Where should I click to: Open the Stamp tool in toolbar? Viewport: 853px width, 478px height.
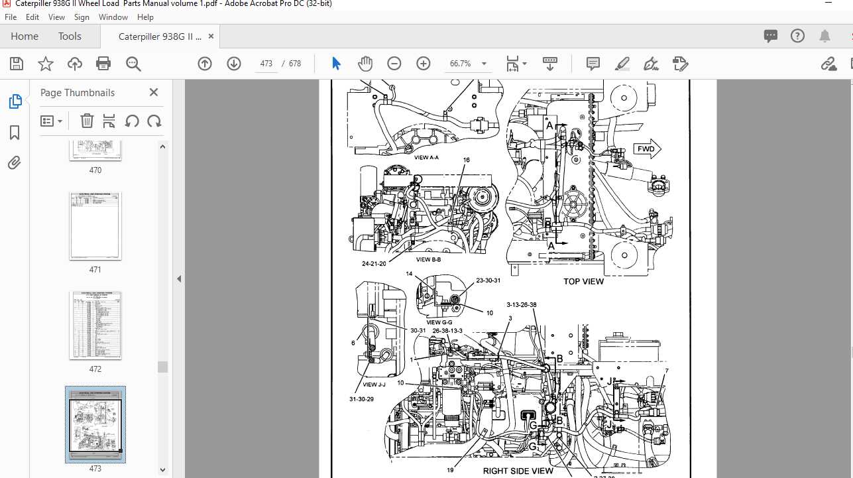coord(680,64)
